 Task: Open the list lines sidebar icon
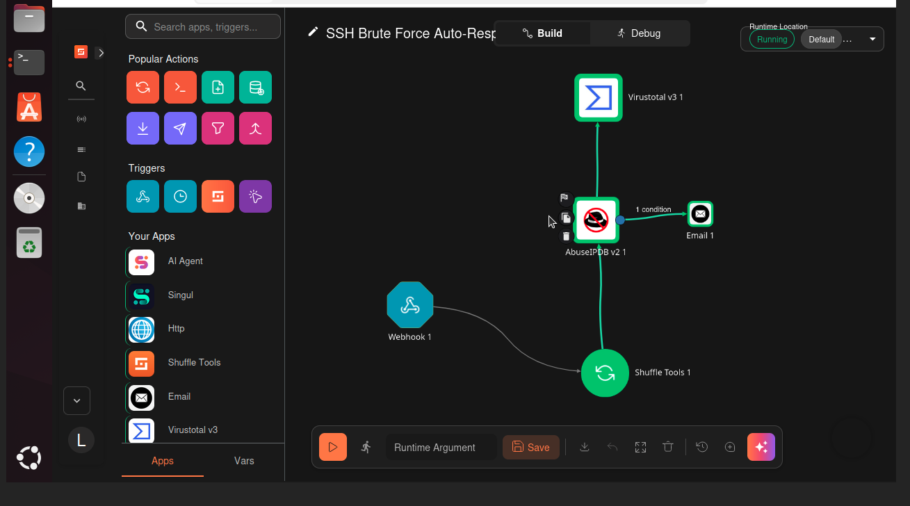81,149
